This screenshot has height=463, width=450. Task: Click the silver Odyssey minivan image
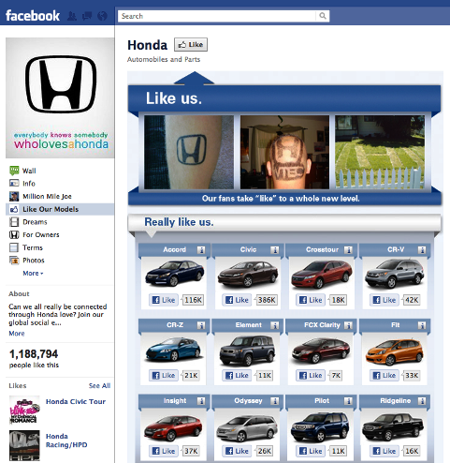pos(247,428)
